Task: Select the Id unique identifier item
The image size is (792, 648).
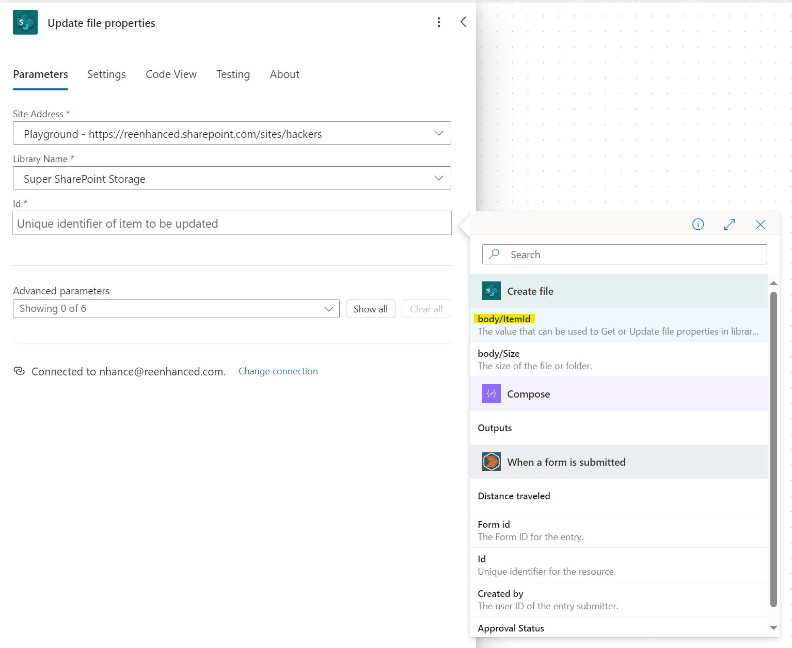Action: [619, 565]
